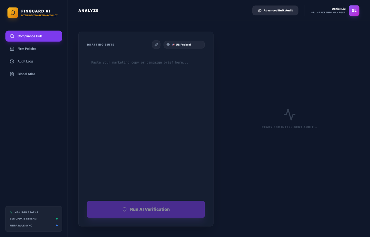The image size is (370, 237).
Task: Click the pulse icon in audit panel
Action: point(290,114)
